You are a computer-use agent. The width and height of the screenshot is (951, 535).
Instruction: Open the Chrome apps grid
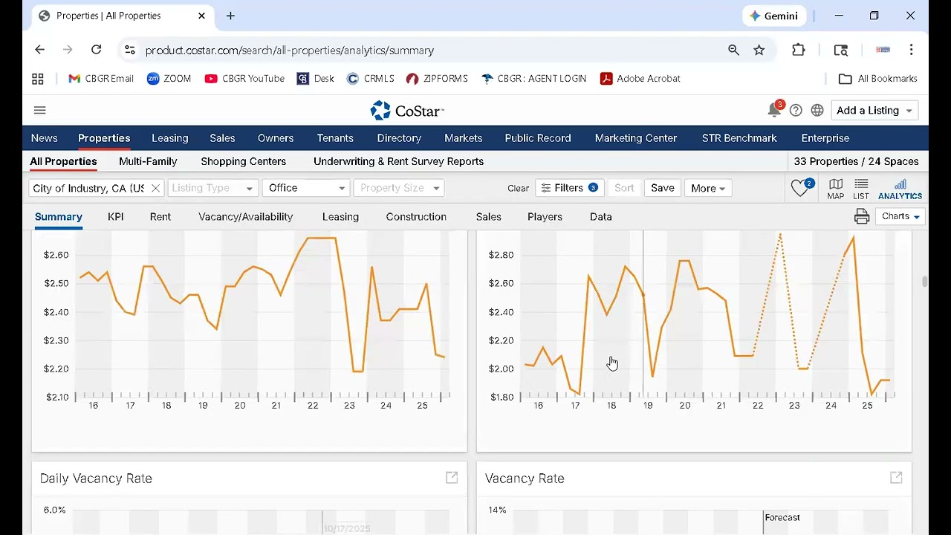tap(38, 79)
